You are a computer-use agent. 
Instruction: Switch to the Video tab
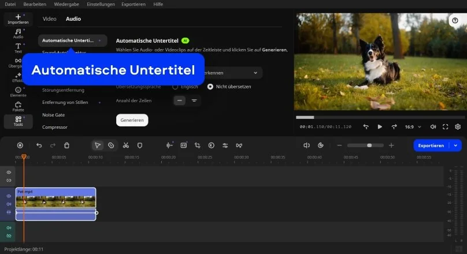tap(50, 19)
